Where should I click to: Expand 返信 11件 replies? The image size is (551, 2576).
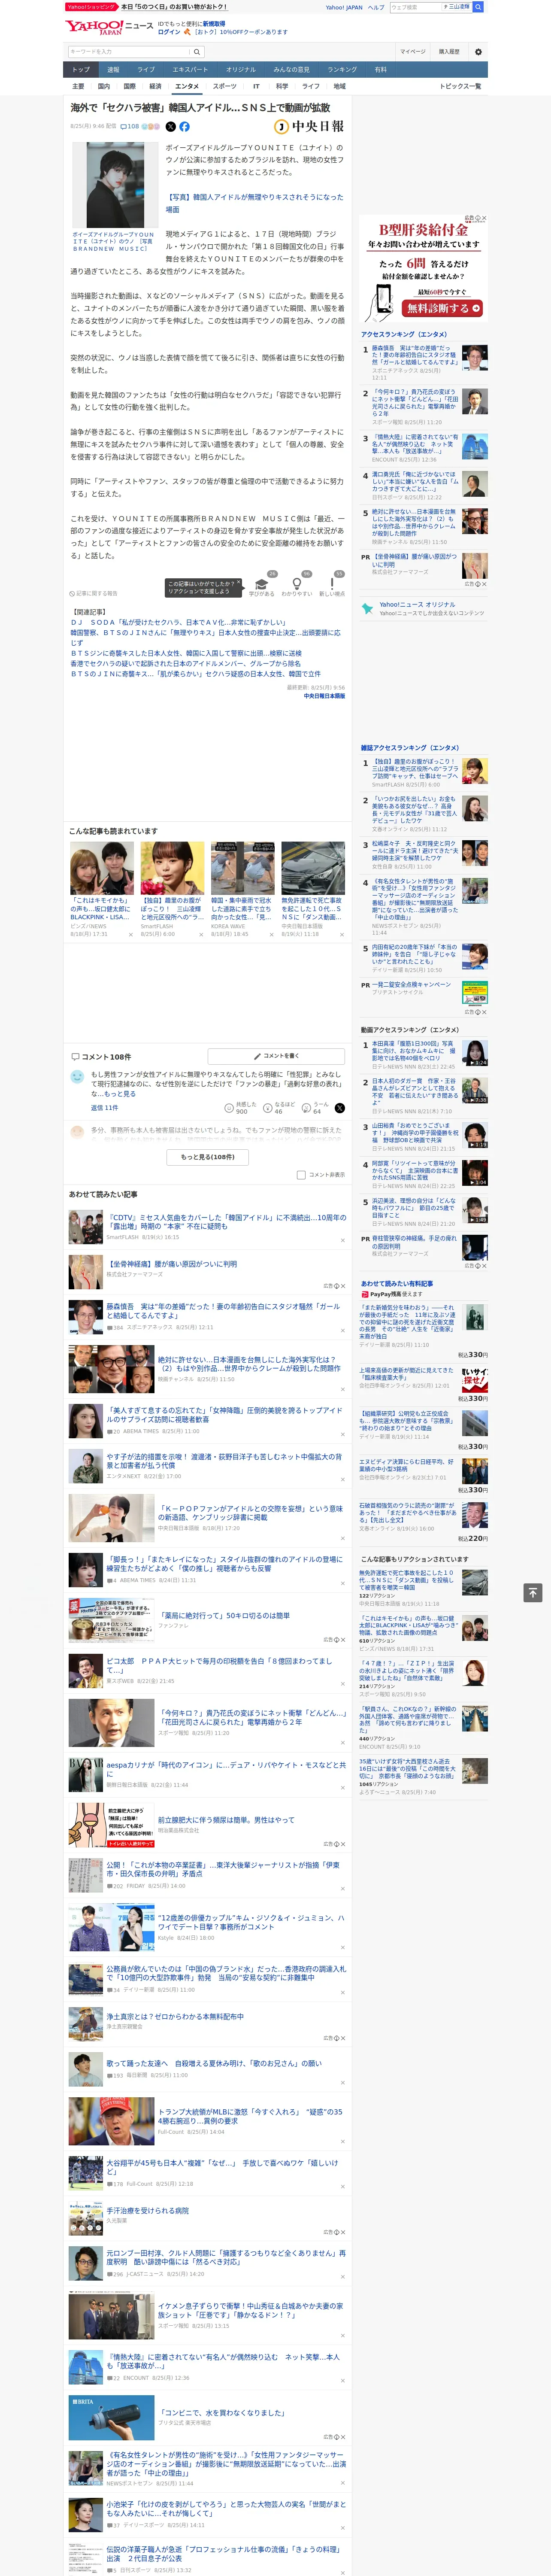[104, 1108]
